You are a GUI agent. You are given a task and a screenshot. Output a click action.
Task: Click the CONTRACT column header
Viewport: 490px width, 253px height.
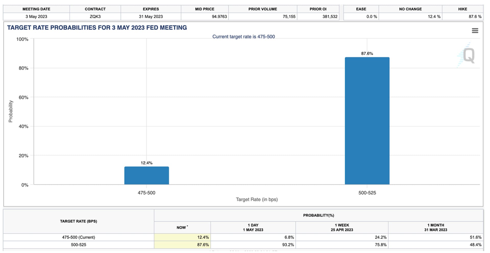coord(95,9)
